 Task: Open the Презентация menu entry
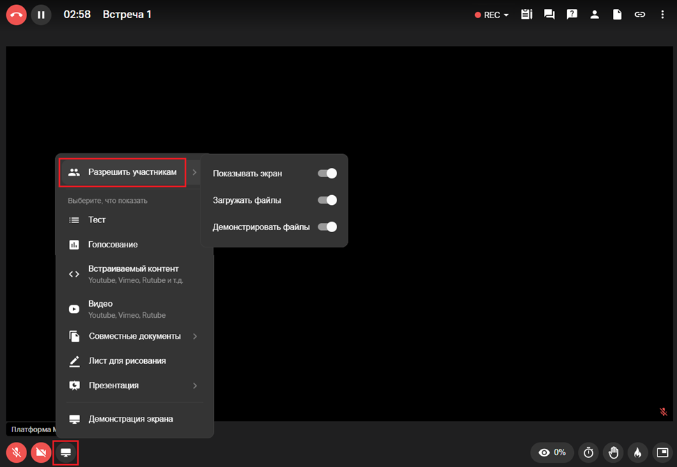[134, 385]
